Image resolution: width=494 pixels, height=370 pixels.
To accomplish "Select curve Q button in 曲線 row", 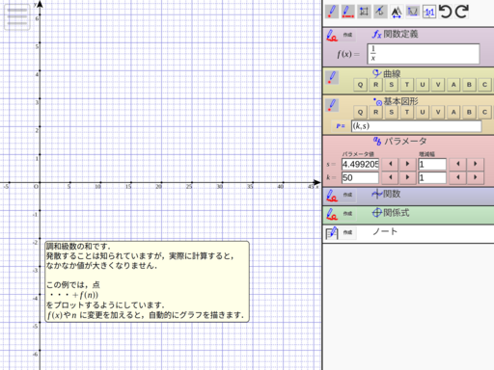I will point(360,85).
